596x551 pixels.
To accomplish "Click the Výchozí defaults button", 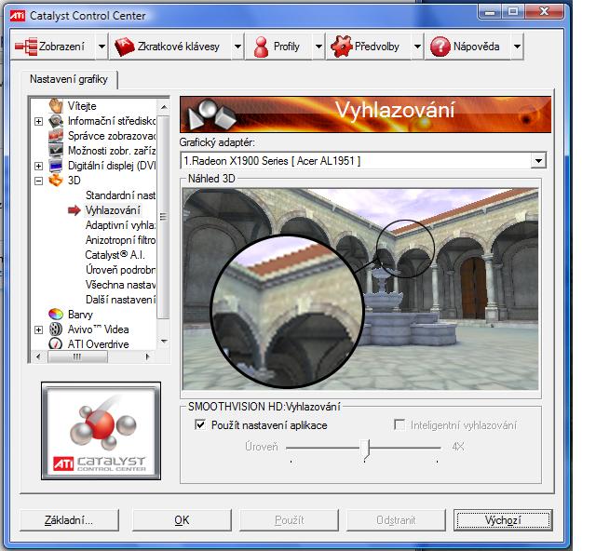I will (502, 520).
